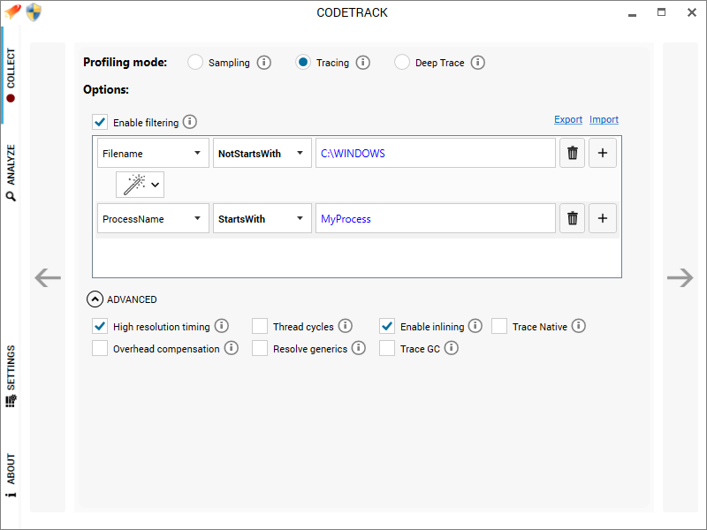Open the SETTINGS tab

pos(11,376)
